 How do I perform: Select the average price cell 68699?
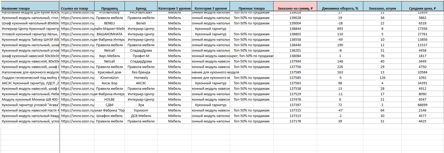(x=422, y=105)
